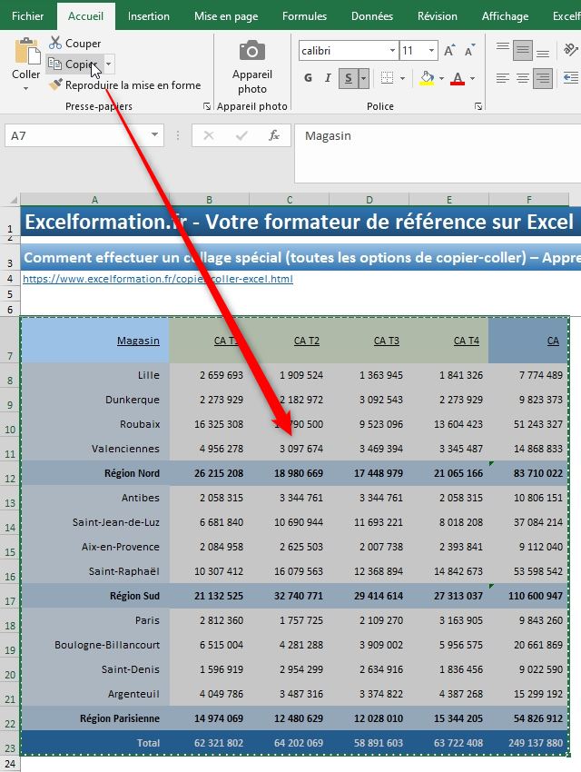Decrease the font size with the smaller A

470,51
